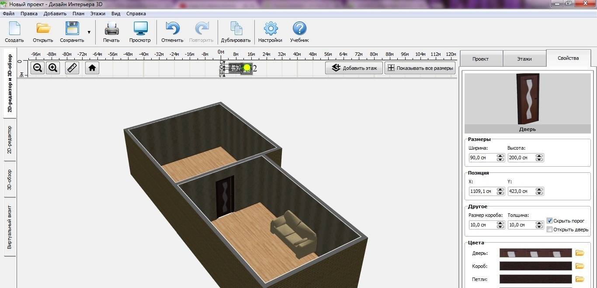Click the door color texture swatch

[535, 253]
